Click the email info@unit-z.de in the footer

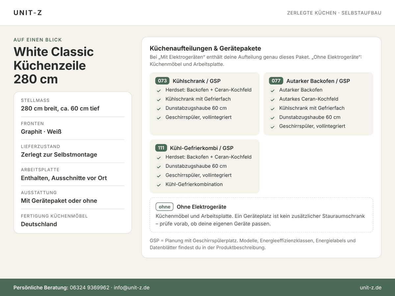(132, 287)
